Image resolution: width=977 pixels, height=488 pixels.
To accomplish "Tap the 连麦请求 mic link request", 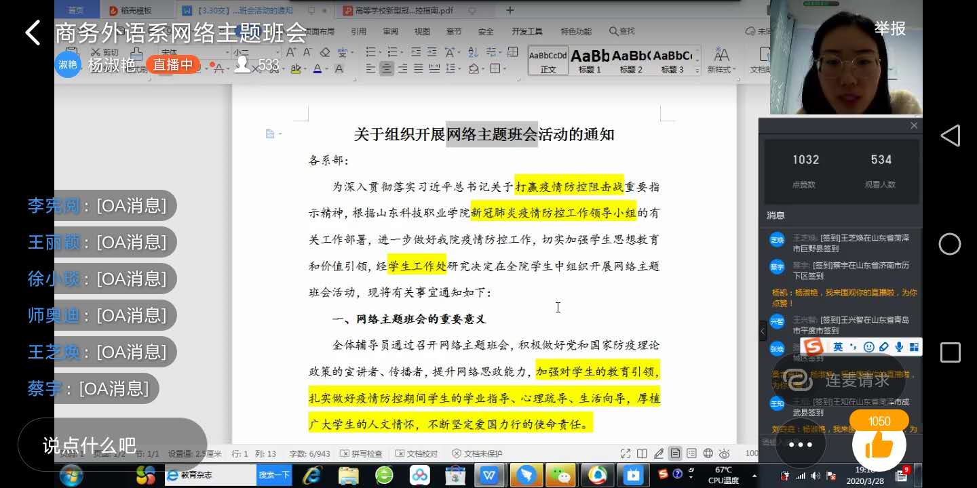I will (x=839, y=380).
